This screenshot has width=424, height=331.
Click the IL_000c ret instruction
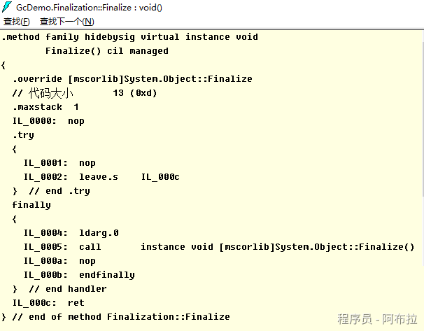48,303
